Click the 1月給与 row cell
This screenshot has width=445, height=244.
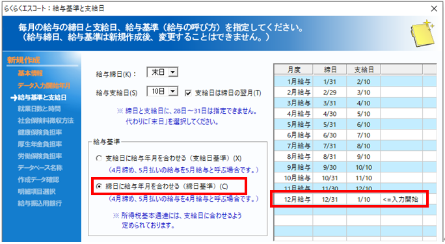pos(293,82)
